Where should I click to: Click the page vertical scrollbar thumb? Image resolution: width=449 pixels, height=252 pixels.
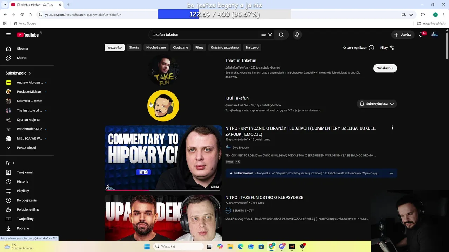[447, 45]
